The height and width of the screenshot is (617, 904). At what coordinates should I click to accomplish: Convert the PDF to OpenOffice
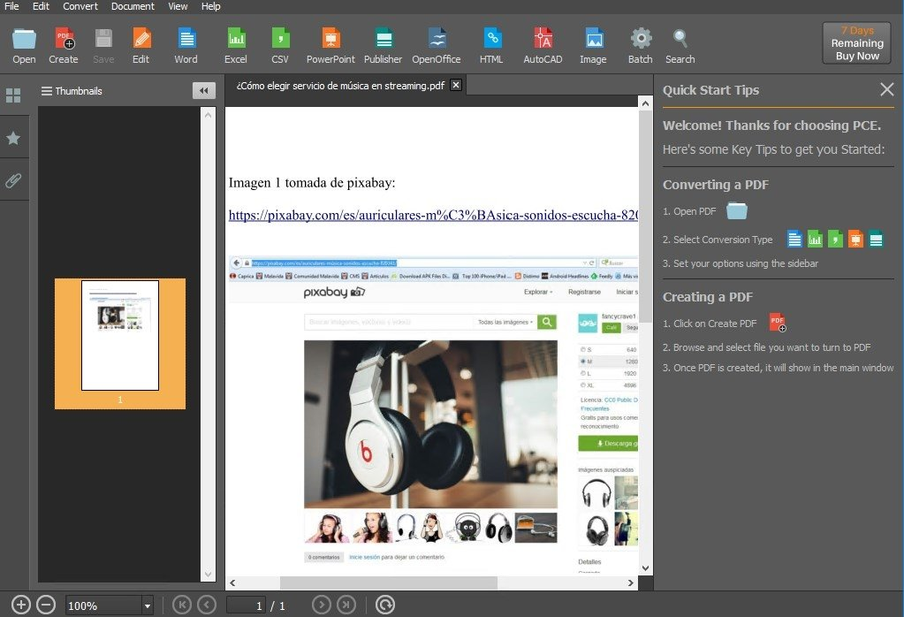coord(437,46)
